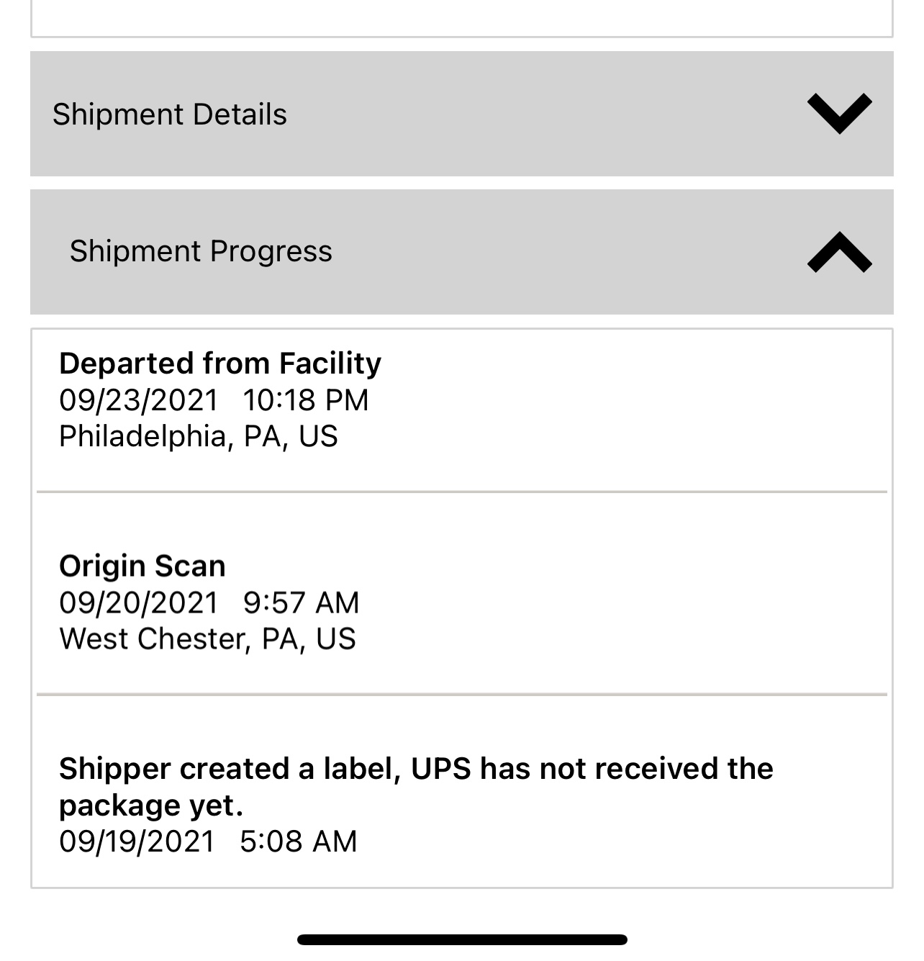Viewport: 924px width, 961px height.
Task: Tap the 9:57 AM timestamp
Action: coord(301,603)
